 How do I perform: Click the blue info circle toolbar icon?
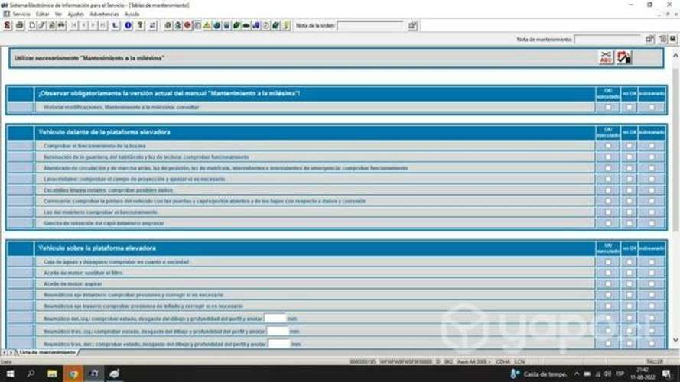[x=128, y=25]
